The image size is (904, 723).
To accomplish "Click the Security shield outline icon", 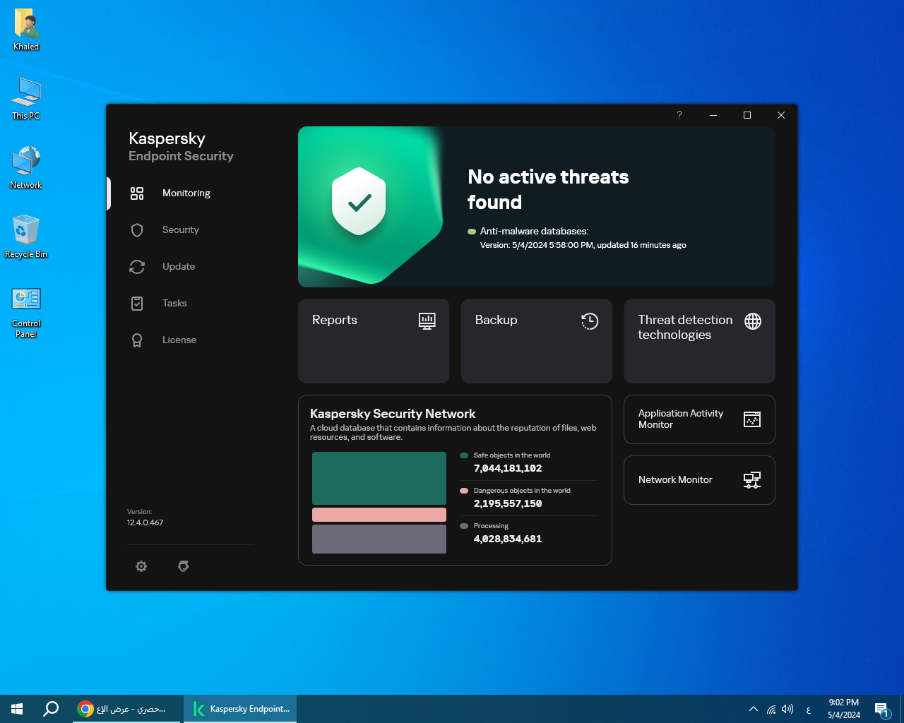I will pyautogui.click(x=137, y=230).
